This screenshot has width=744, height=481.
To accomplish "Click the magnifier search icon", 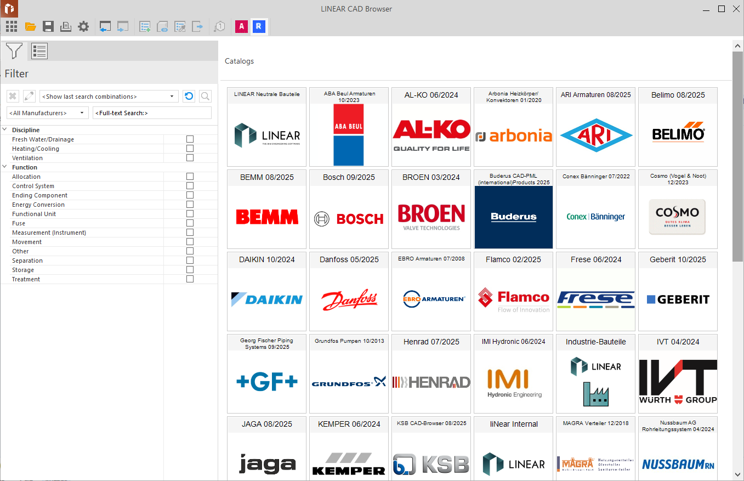I will pos(206,97).
